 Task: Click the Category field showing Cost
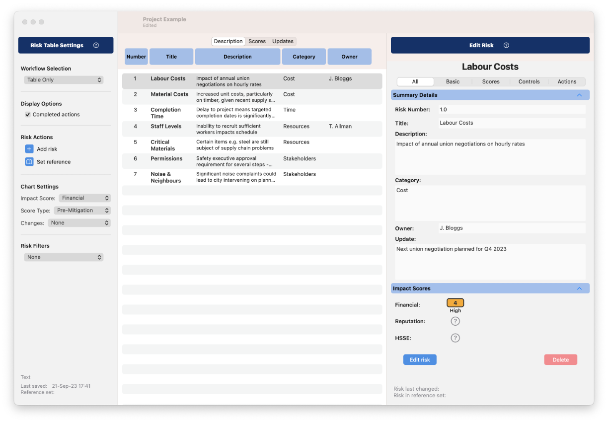click(490, 203)
